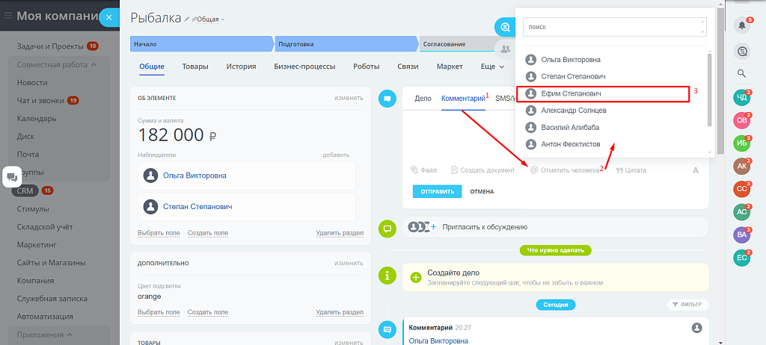Select the Начало stage

pos(201,44)
